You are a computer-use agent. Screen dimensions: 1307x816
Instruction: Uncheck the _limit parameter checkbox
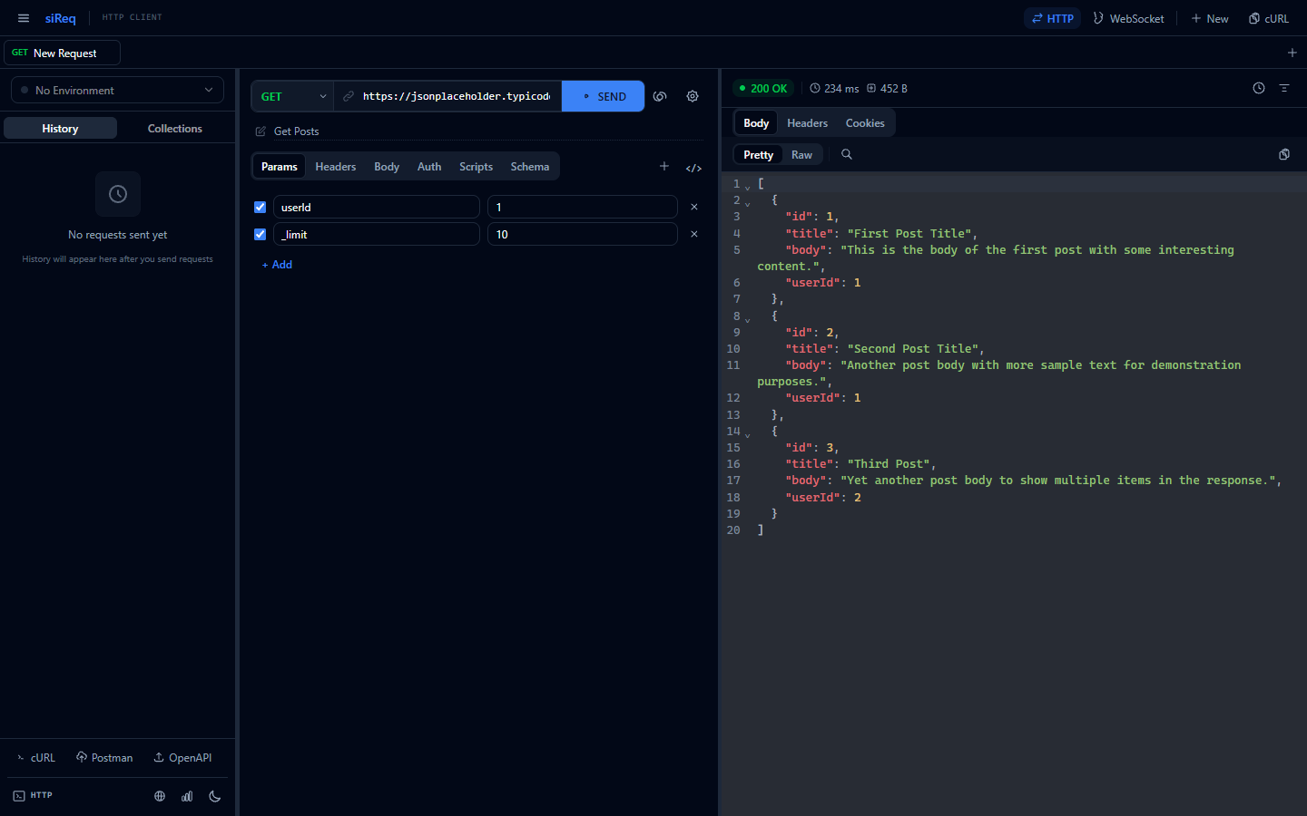click(x=260, y=234)
